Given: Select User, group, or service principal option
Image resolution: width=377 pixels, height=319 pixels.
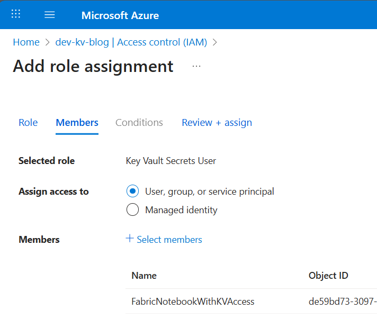Looking at the screenshot, I should point(132,192).
